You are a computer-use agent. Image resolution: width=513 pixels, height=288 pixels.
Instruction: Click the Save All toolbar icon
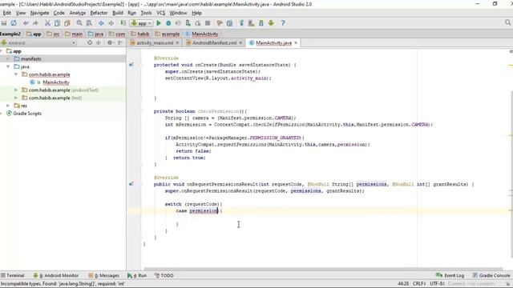[4, 23]
